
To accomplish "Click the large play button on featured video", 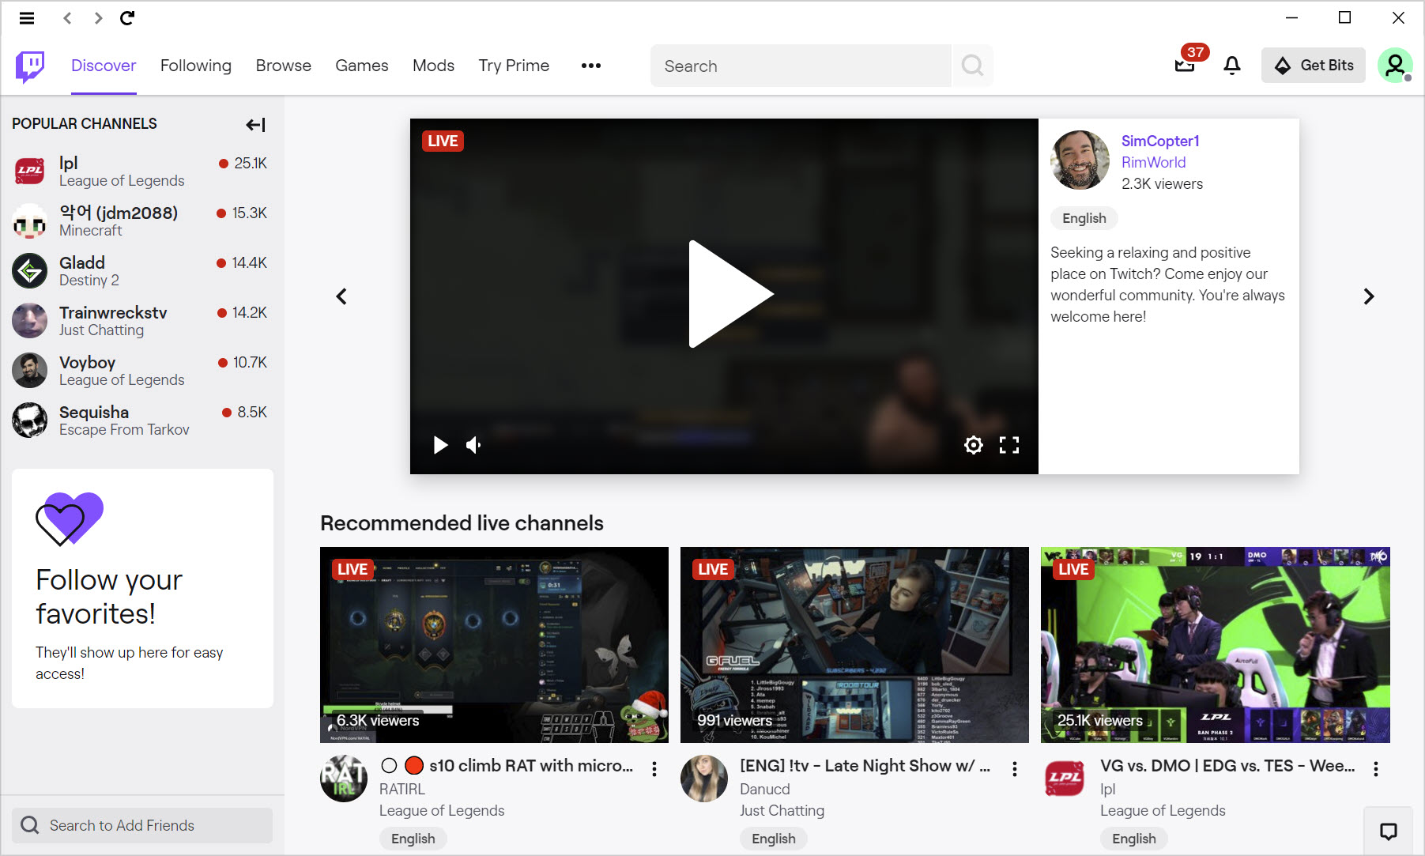I will tap(730, 294).
